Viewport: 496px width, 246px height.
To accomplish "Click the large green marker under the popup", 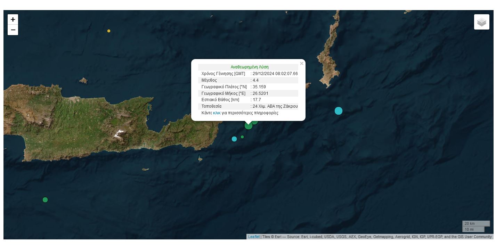I will pos(248,126).
